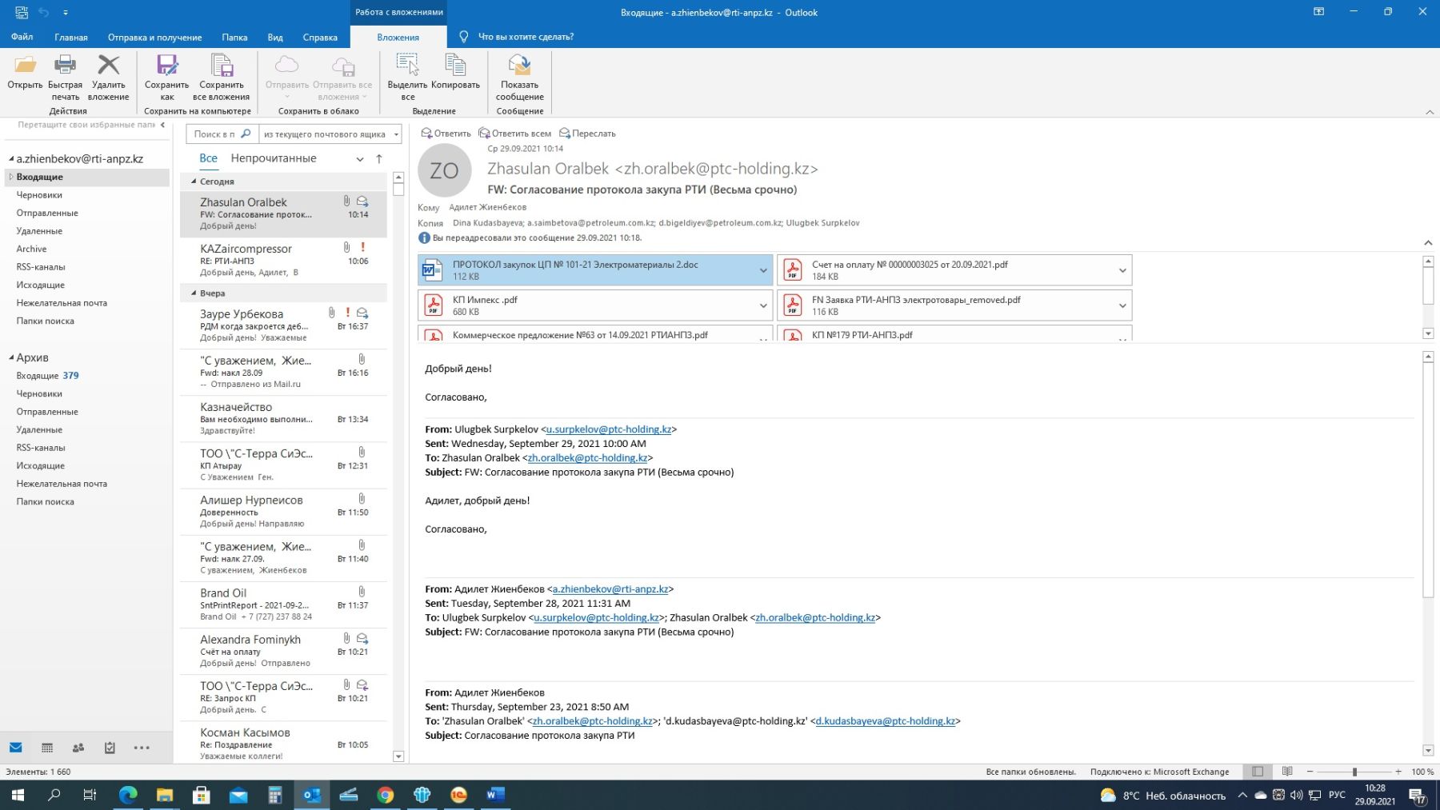Image resolution: width=1440 pixels, height=810 pixels.
Task: Switch to Unread messages filter
Action: point(273,158)
